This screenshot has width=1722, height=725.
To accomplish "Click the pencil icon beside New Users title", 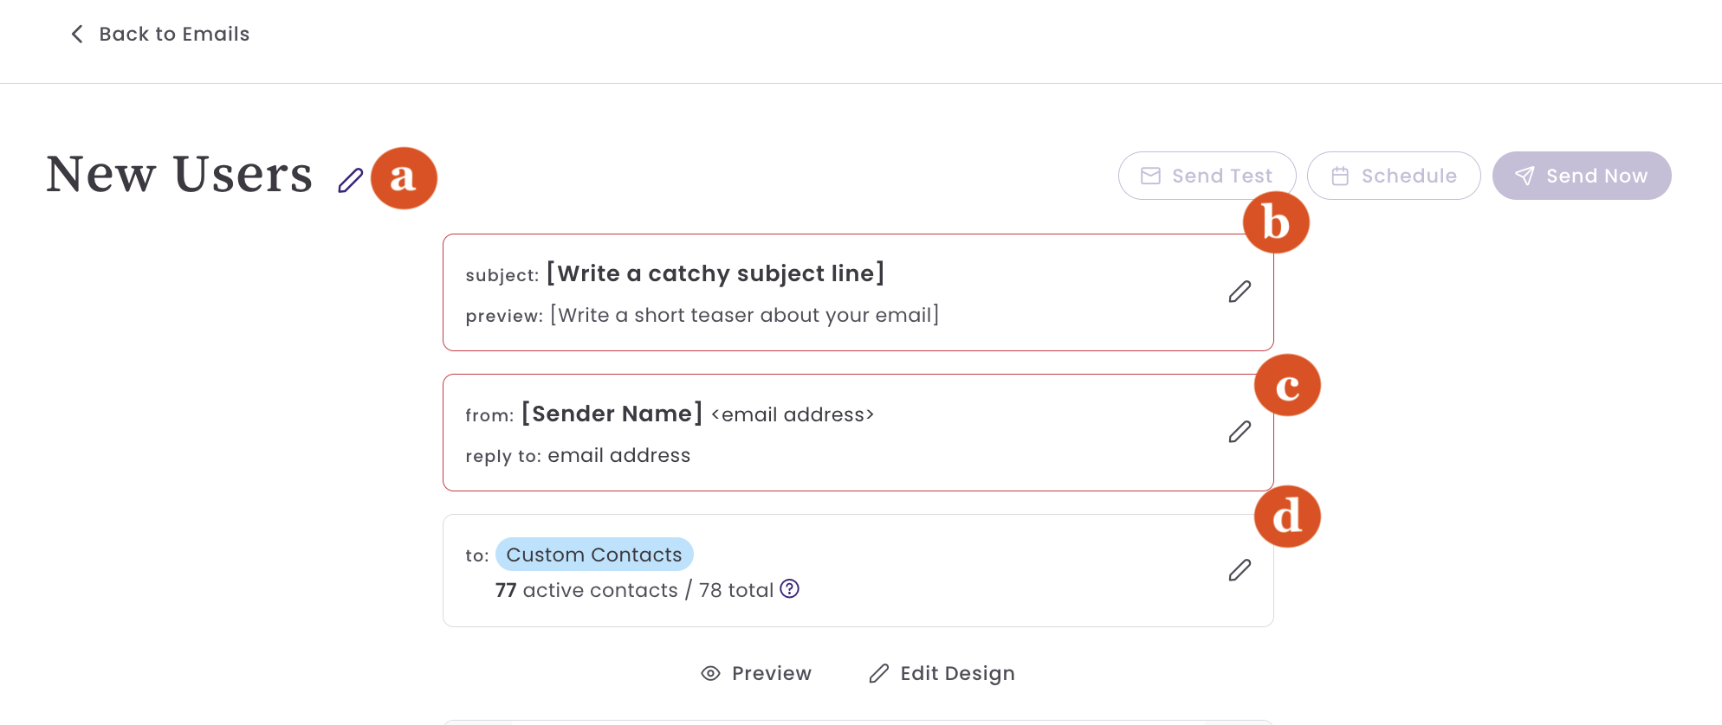I will pyautogui.click(x=351, y=180).
